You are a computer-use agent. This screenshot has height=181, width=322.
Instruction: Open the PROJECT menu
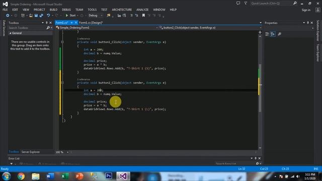tap(39, 10)
